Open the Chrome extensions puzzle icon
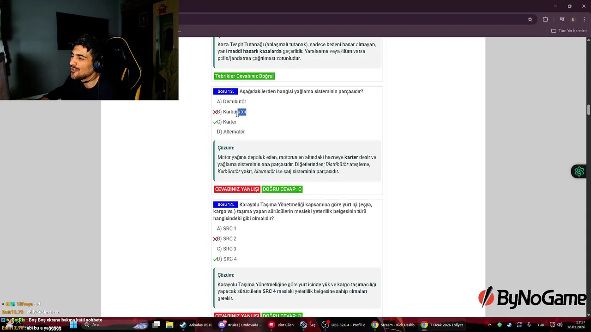 [x=545, y=19]
